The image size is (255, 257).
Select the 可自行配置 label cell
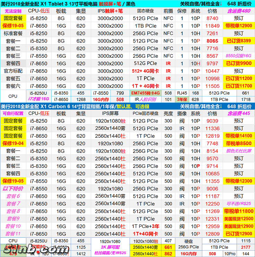pyautogui.click(x=13, y=113)
